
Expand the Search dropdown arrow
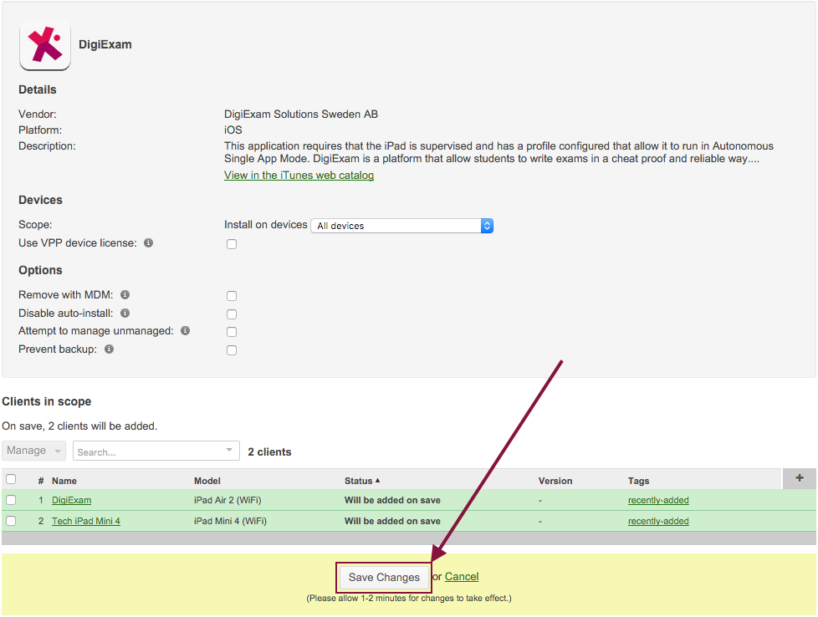(x=229, y=450)
